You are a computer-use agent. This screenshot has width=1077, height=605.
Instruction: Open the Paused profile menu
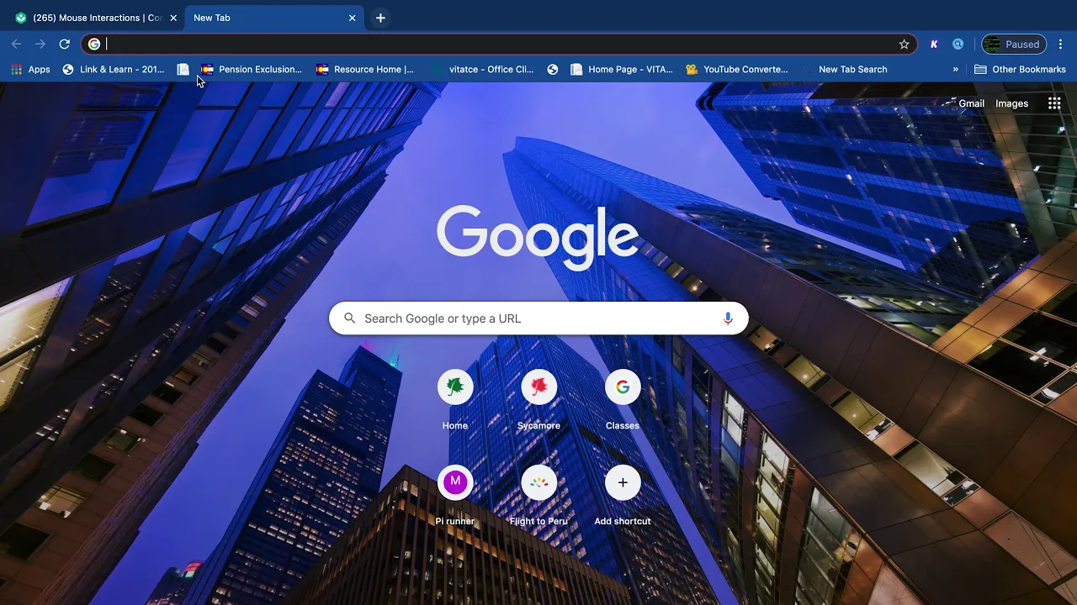[1014, 44]
